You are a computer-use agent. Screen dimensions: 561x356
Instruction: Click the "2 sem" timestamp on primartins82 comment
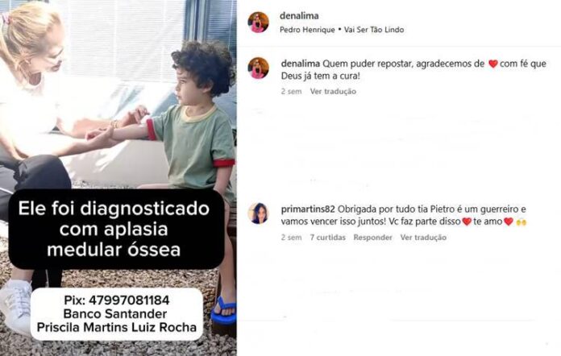pos(291,238)
